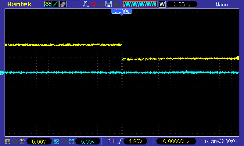Click the channel 2 ground reference marker
244x146 pixels.
coord(2,73)
